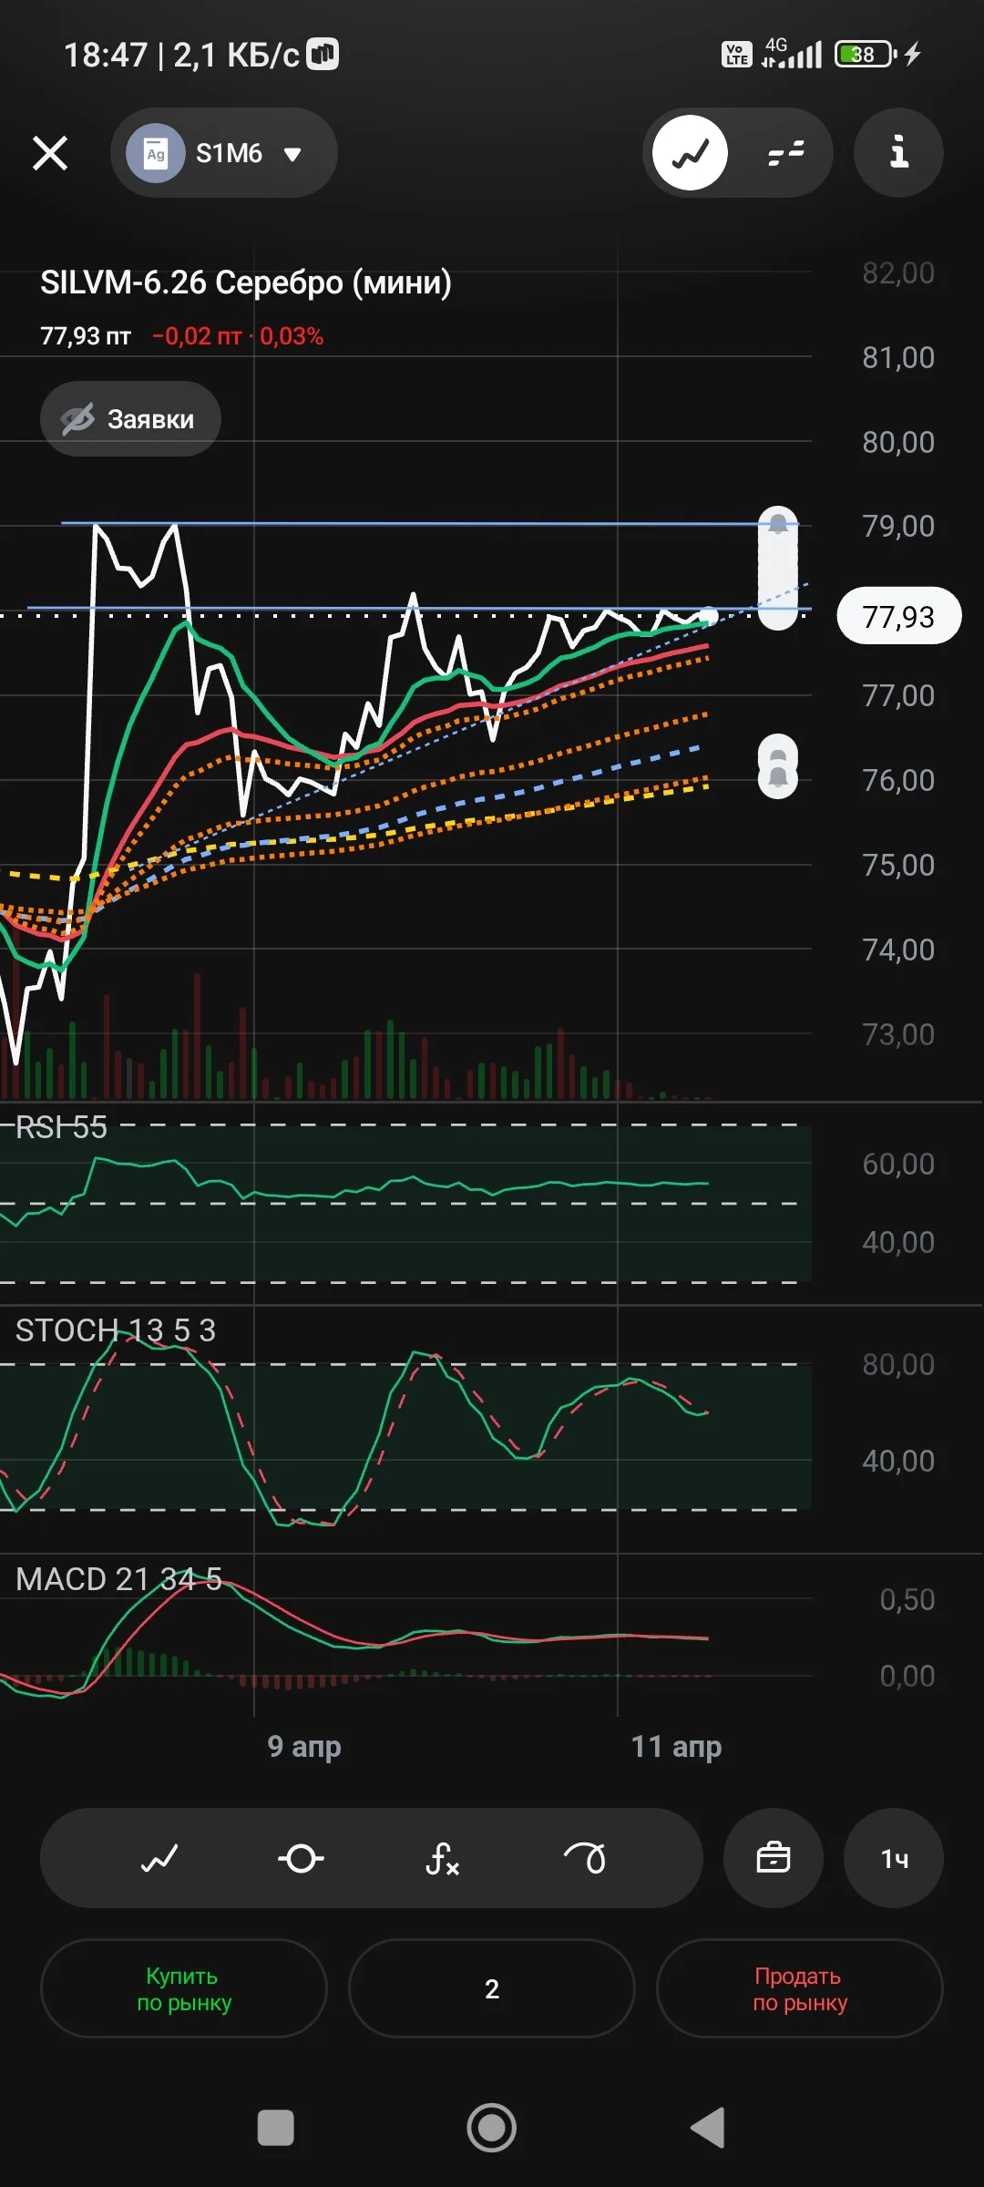Edit the quantity field showing 2

coord(492,1988)
